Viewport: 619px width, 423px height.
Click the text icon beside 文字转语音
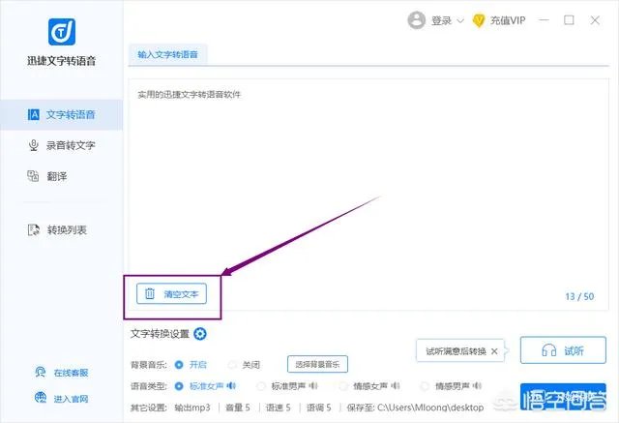click(x=34, y=114)
